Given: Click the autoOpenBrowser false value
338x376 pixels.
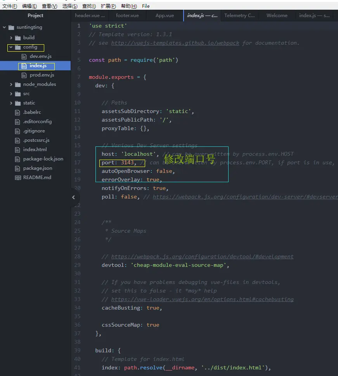Looking at the screenshot, I should 164,171.
